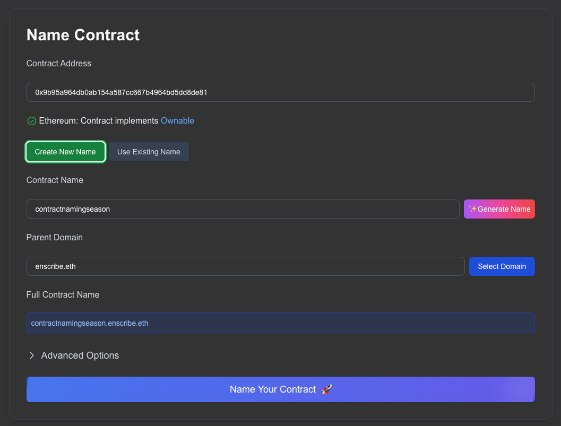Screen dimensions: 561x426
Task: Click the chevron arrow beside Advanced Options
Action: (31, 355)
